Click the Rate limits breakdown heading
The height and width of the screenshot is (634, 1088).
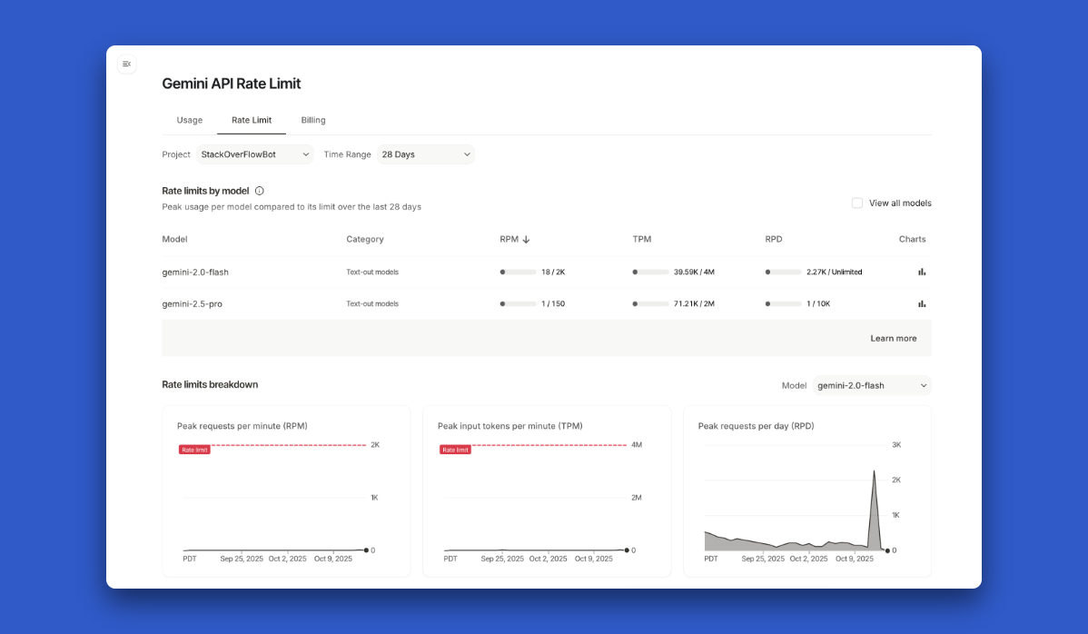point(210,384)
